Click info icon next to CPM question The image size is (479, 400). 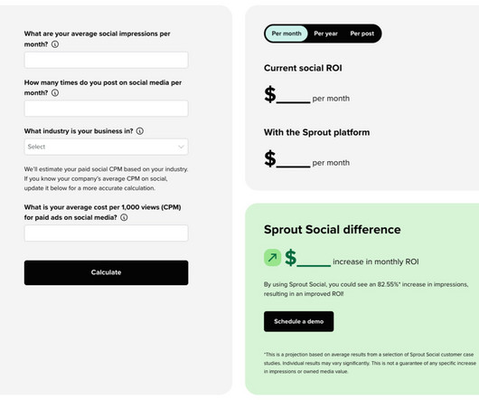tap(124, 217)
